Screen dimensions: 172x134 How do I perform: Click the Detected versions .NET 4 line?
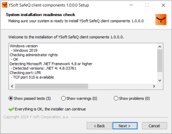click(x=44, y=68)
